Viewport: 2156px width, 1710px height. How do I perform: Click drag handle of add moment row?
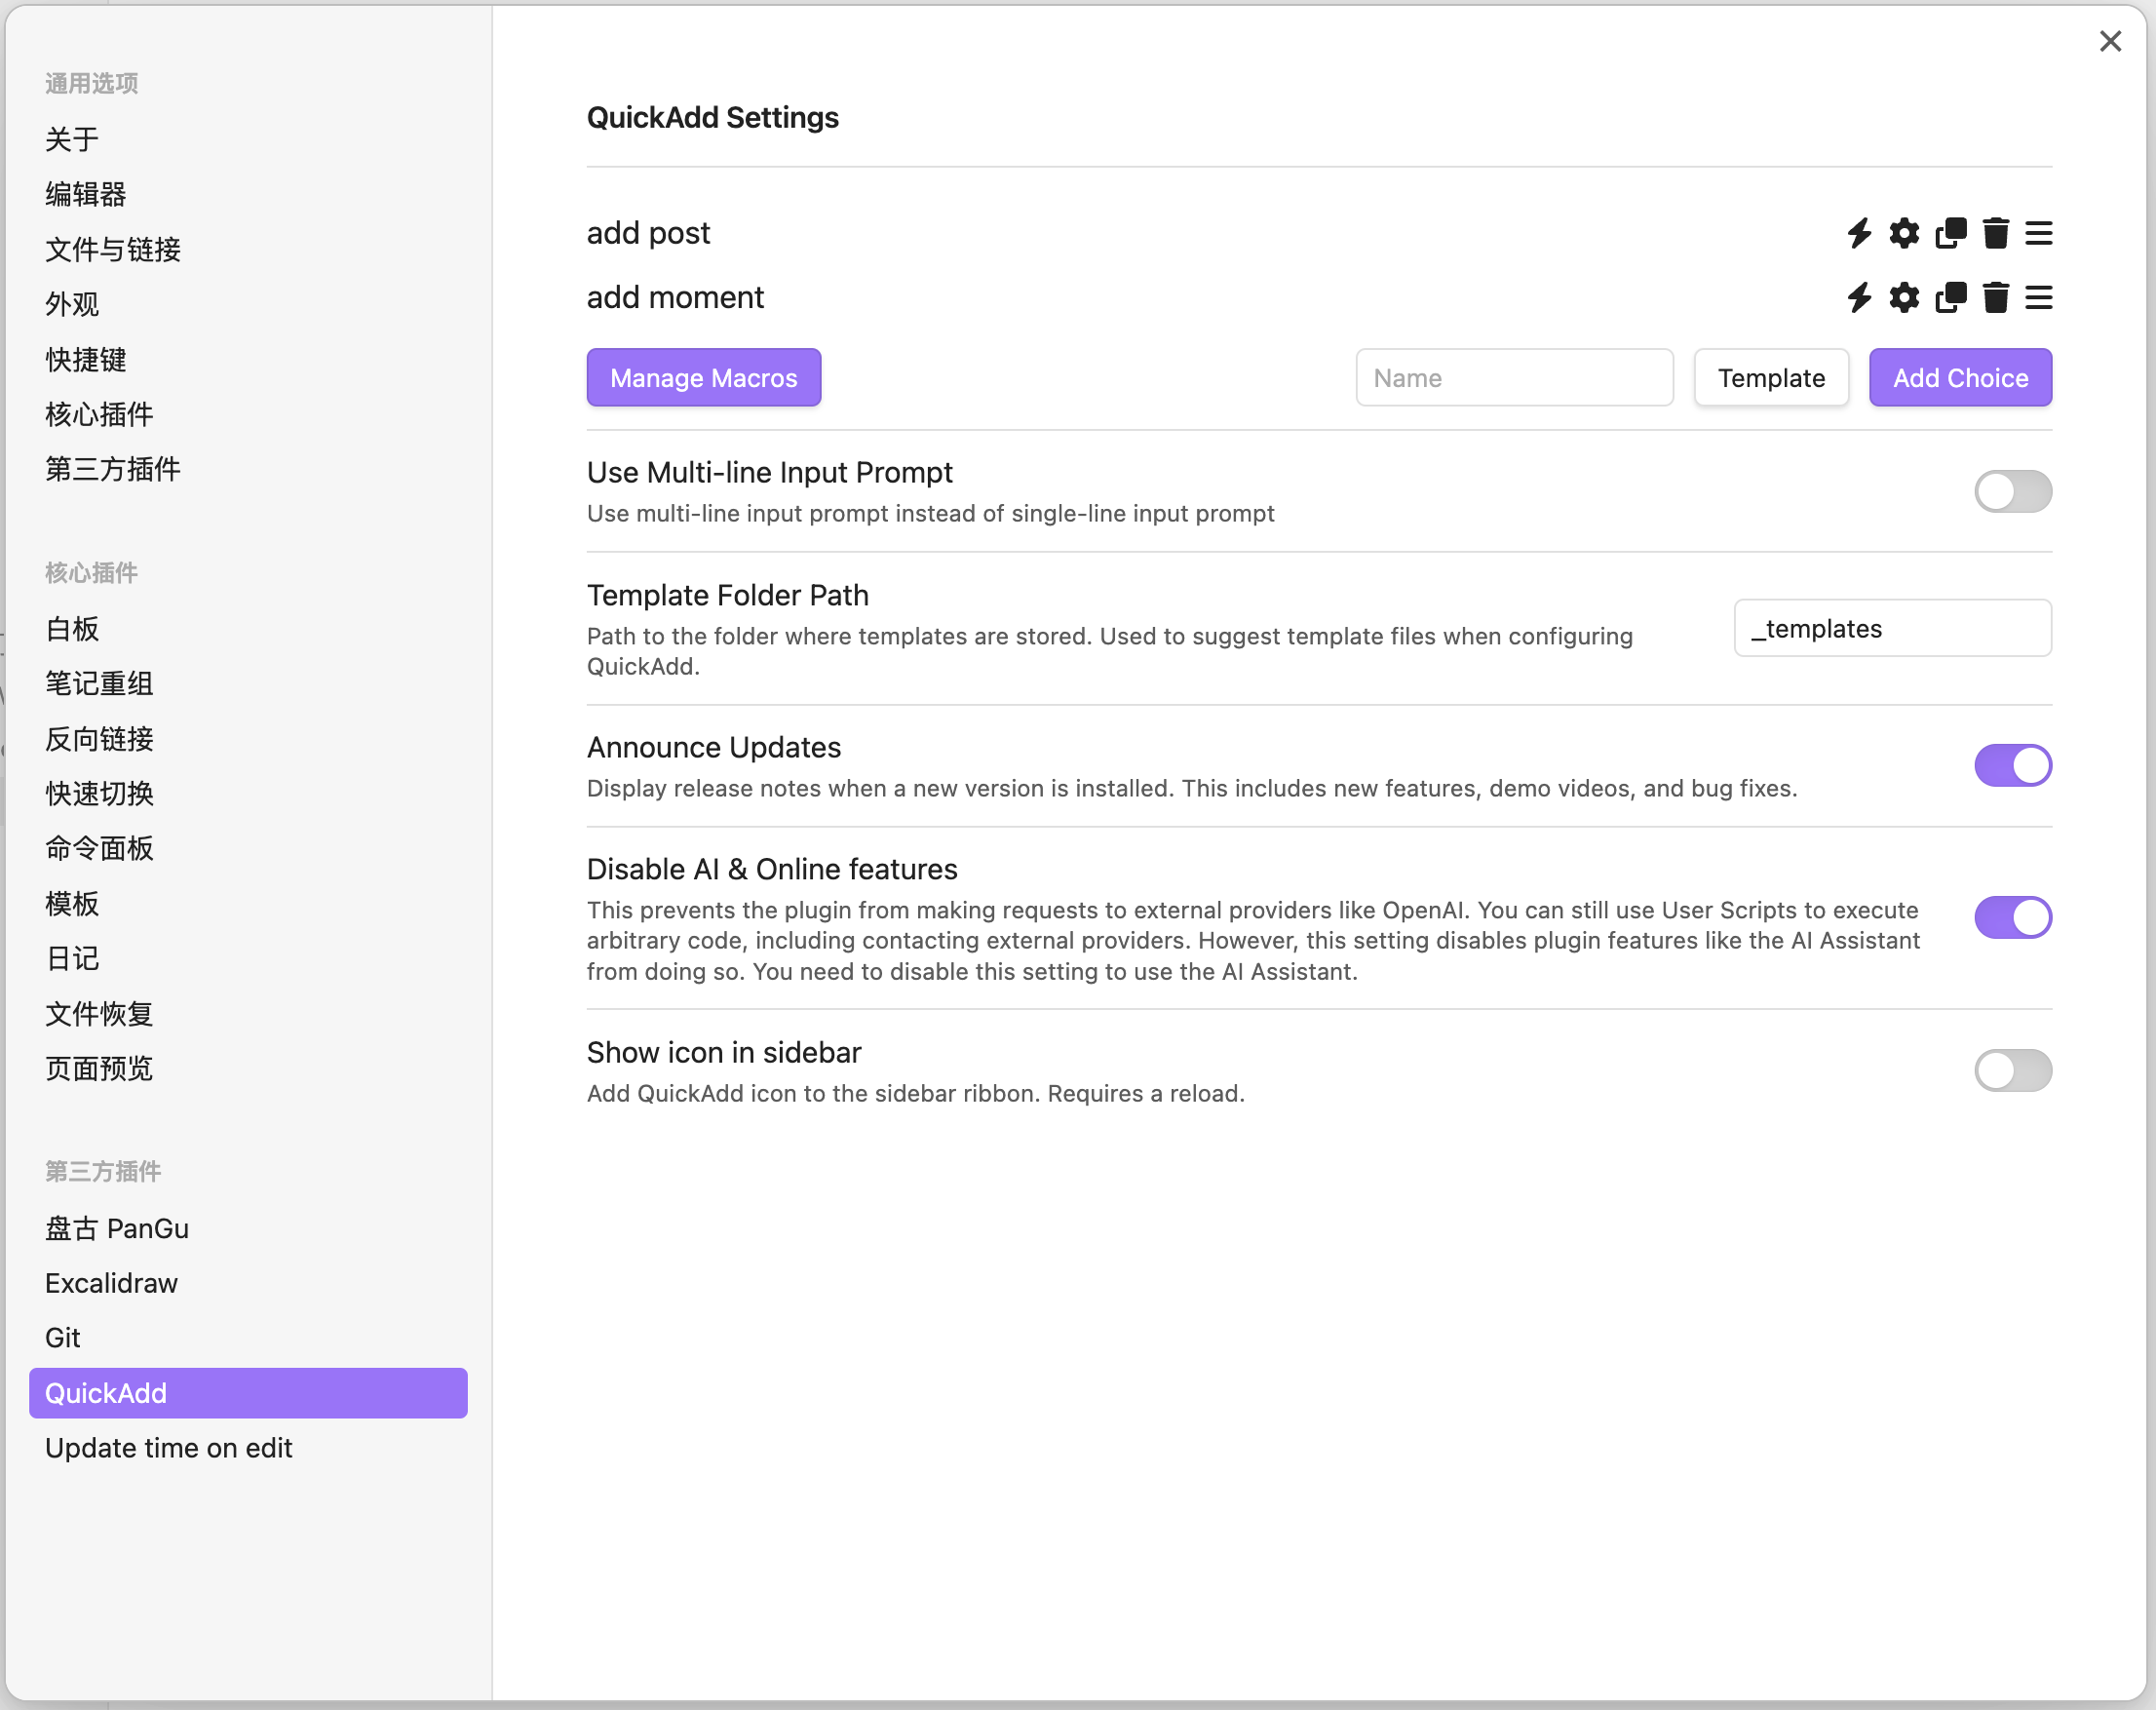pyautogui.click(x=2038, y=297)
